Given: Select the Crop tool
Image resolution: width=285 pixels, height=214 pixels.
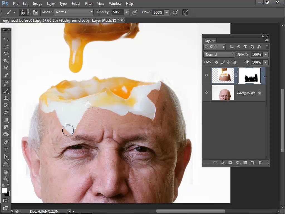Looking at the screenshot, I should coord(6,68).
